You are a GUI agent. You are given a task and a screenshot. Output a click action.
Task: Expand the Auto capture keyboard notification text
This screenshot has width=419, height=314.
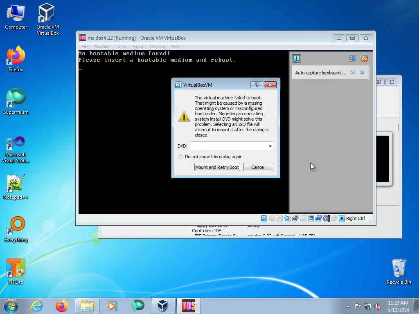[321, 73]
